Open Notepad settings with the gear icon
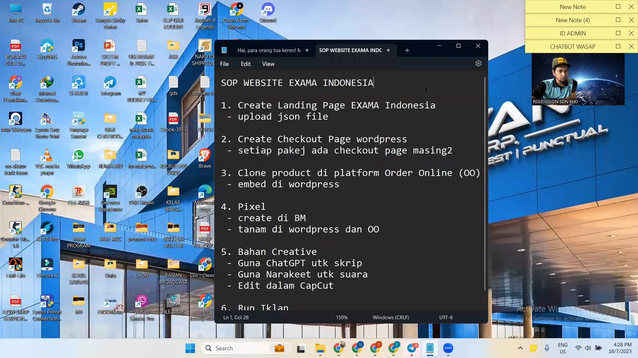Viewport: 638px width, 358px height. 478,63
